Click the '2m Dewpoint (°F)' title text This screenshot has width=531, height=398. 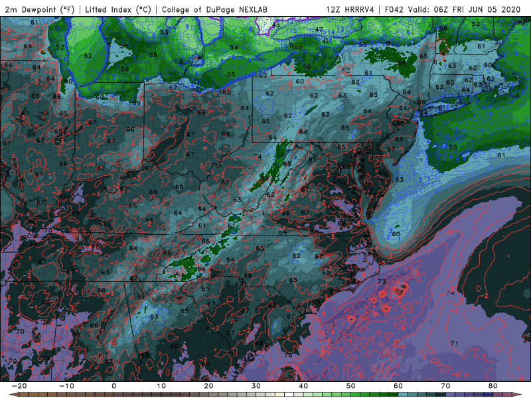[x=40, y=9]
